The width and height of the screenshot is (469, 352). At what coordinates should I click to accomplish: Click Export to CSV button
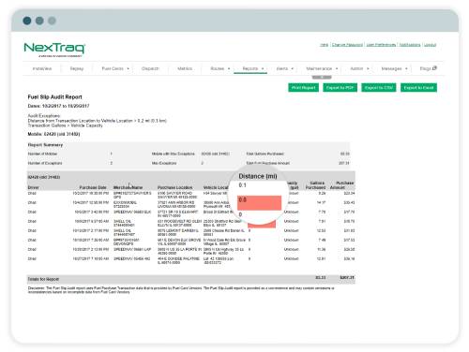tap(379, 88)
